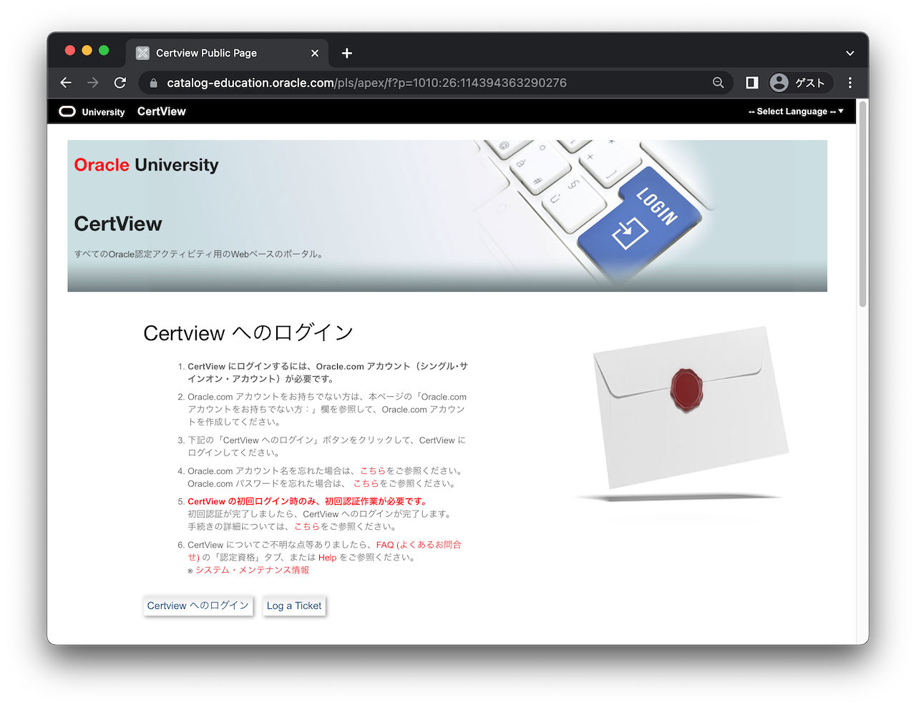916x707 pixels.
Task: Open the reading sidebar panel icon
Action: point(750,82)
